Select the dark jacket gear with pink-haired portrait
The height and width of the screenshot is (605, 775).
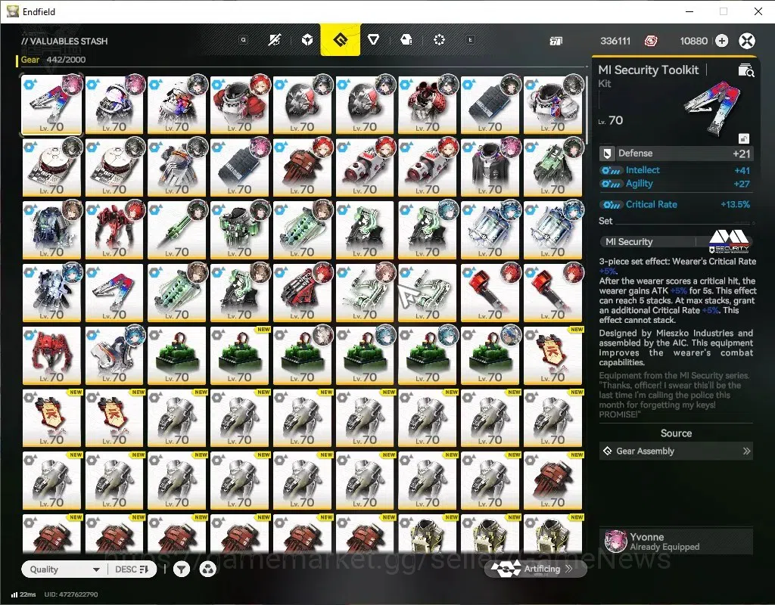pyautogui.click(x=490, y=167)
